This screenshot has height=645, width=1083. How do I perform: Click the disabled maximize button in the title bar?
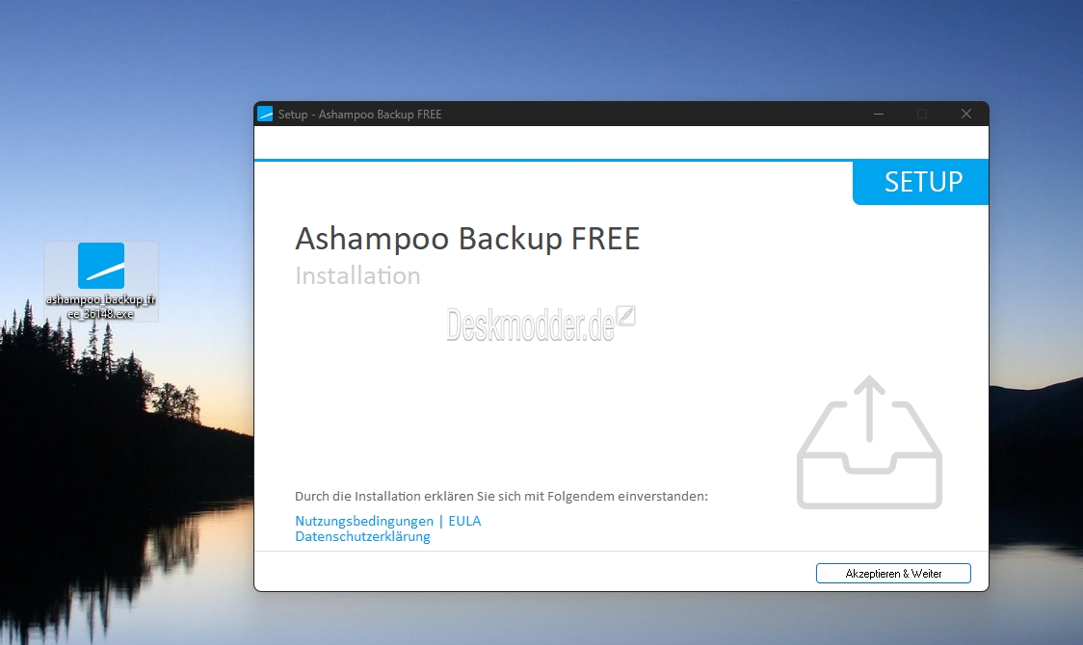click(922, 114)
